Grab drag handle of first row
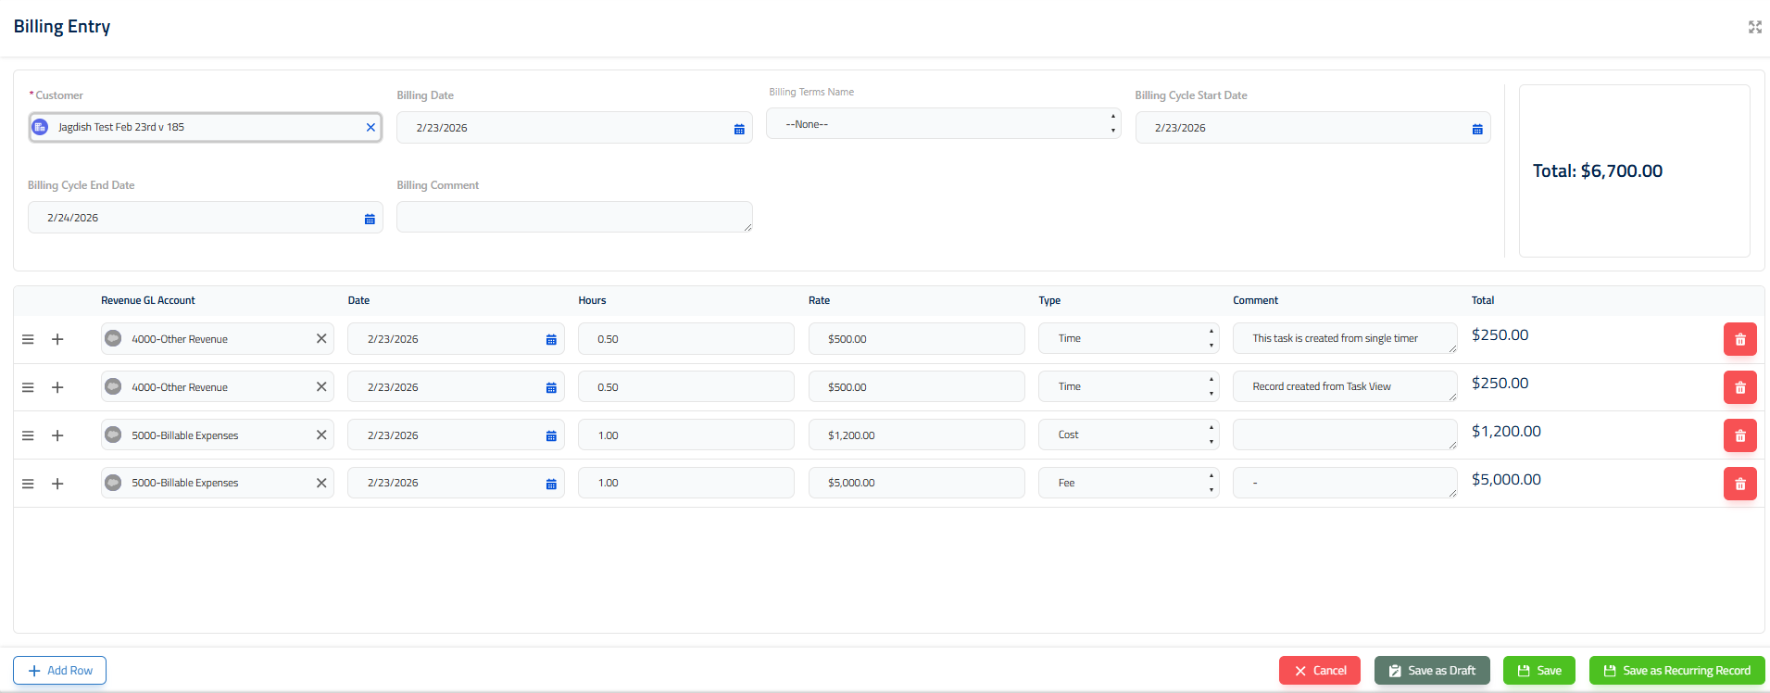 click(28, 339)
